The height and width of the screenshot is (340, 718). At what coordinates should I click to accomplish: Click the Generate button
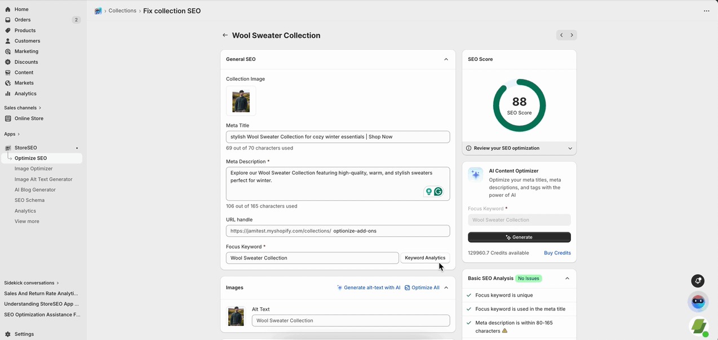(x=518, y=237)
